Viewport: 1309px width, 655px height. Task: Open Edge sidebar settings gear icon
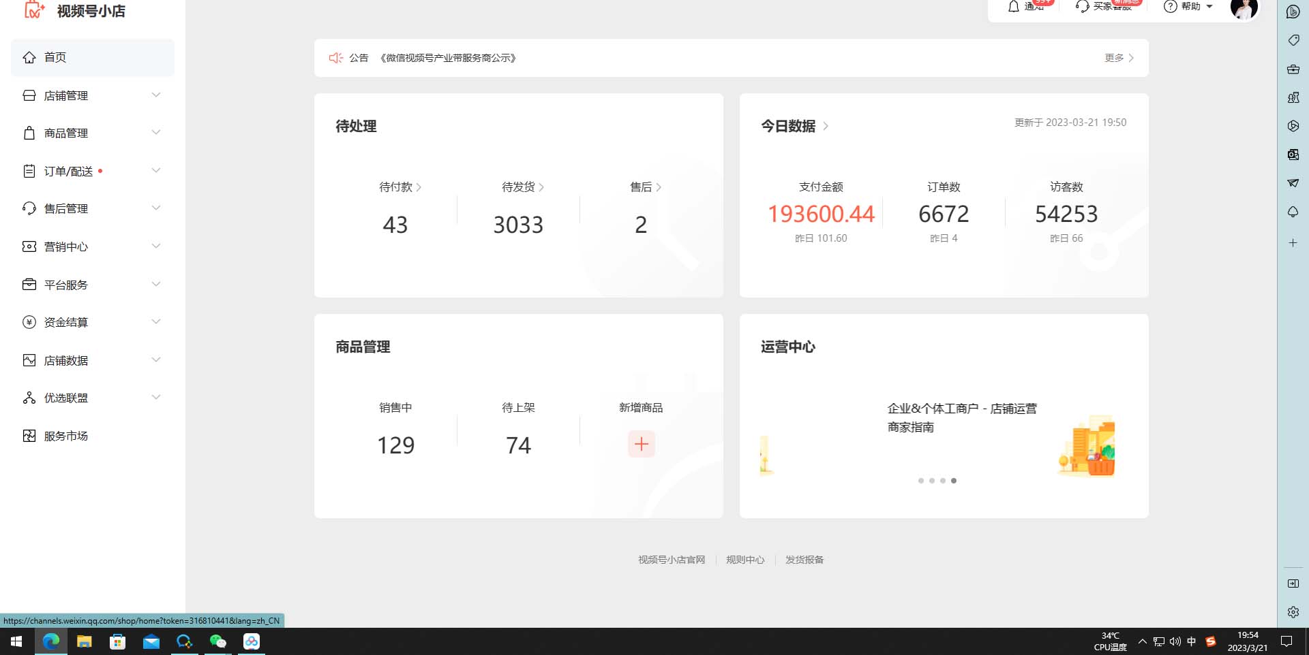pyautogui.click(x=1293, y=611)
